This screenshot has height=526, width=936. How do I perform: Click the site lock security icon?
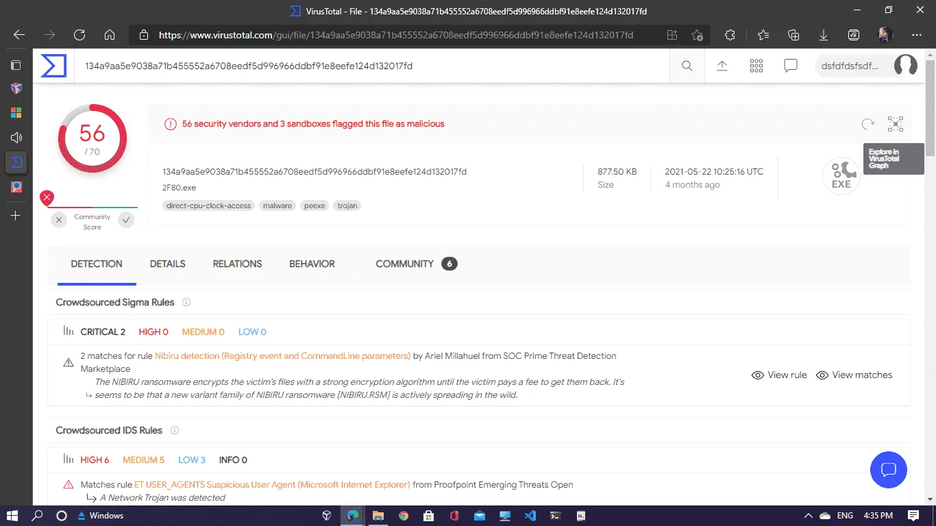pyautogui.click(x=143, y=35)
